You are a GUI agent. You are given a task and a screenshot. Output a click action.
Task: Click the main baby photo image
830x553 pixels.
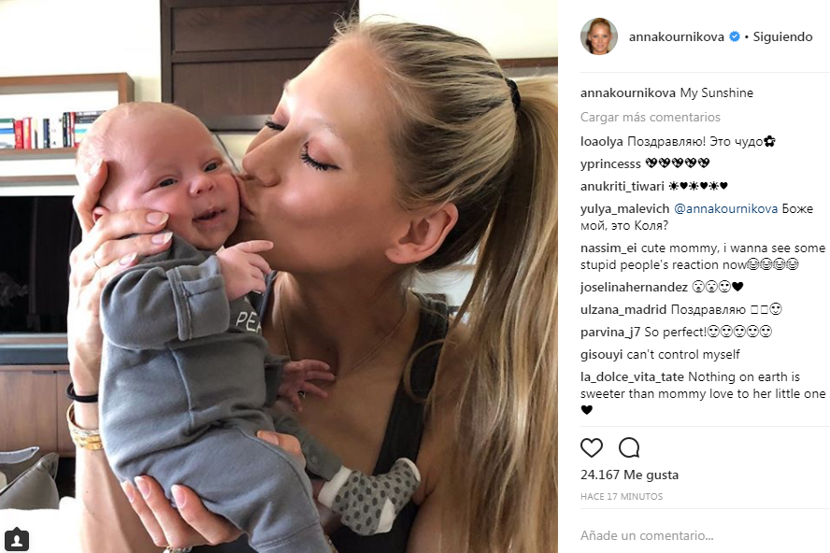tap(279, 276)
